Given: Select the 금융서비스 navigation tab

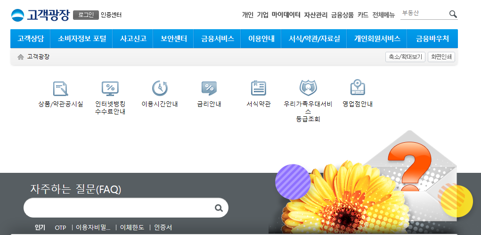Looking at the screenshot, I should [217, 39].
